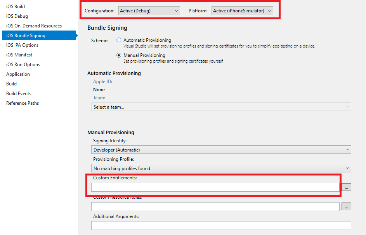The width and height of the screenshot is (366, 235).
Task: Expand the Provisioning Profile dropdown
Action: tap(221, 168)
